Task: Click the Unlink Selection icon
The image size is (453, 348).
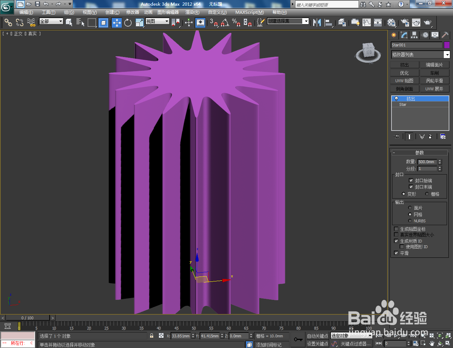Action: (x=20, y=22)
